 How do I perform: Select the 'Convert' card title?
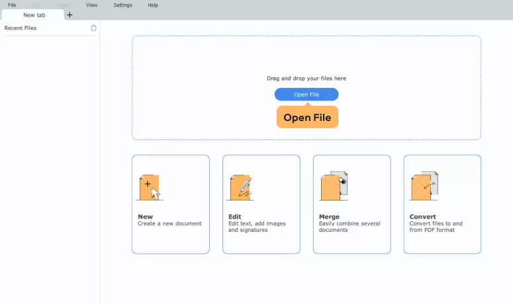coord(422,217)
